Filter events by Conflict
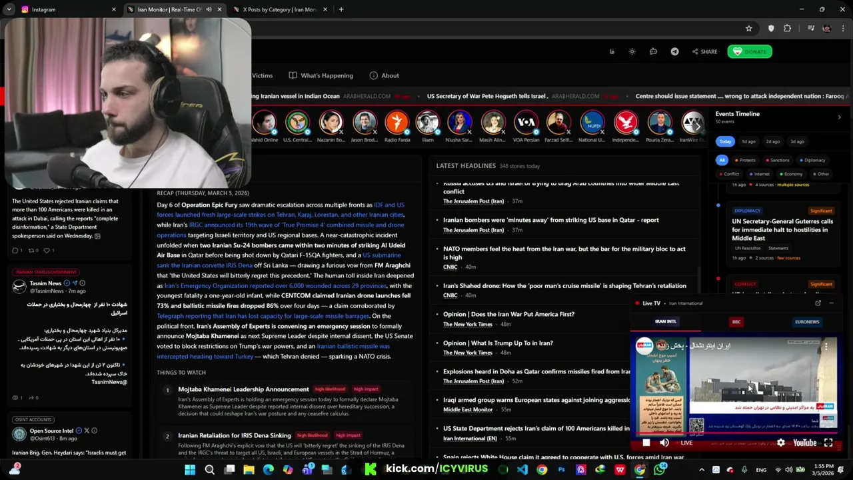The width and height of the screenshot is (853, 480). pos(729,174)
